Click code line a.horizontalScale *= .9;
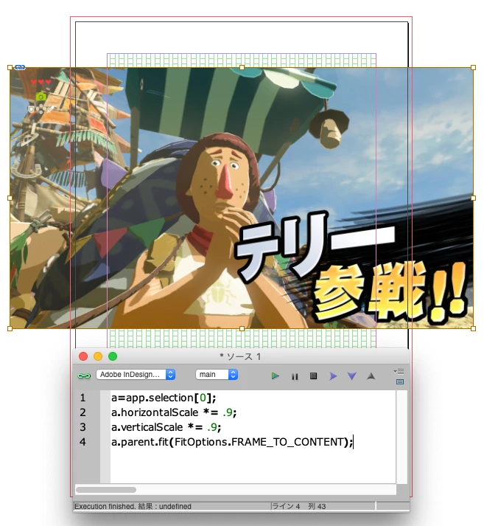 tap(174, 412)
